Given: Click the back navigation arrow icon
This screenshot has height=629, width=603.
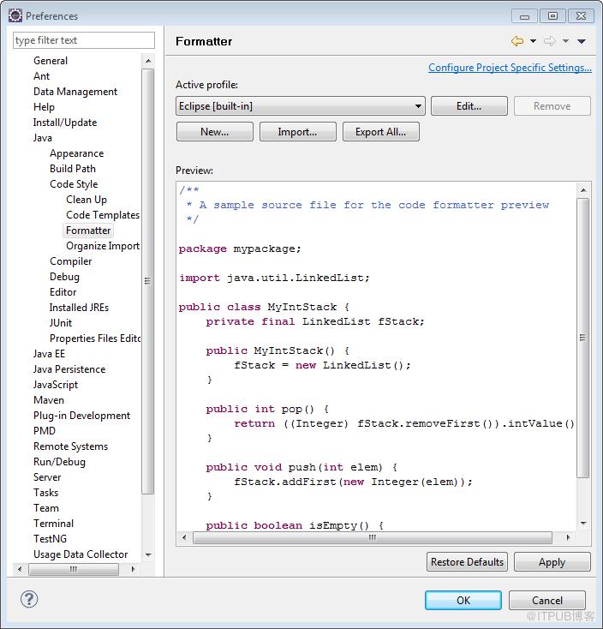Looking at the screenshot, I should point(517,41).
